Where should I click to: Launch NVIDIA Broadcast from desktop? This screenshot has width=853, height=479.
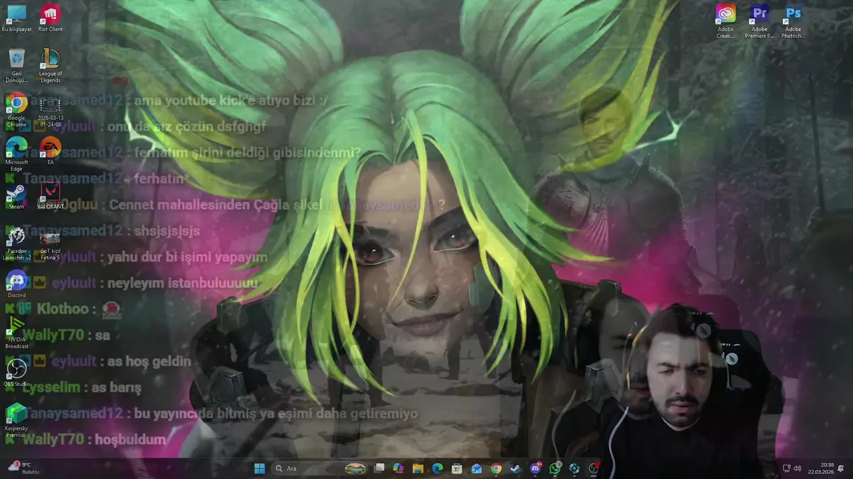coord(17,333)
